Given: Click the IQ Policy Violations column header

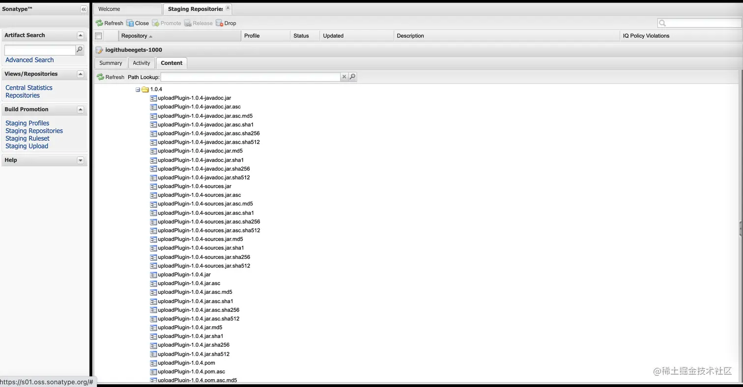Looking at the screenshot, I should pos(681,36).
